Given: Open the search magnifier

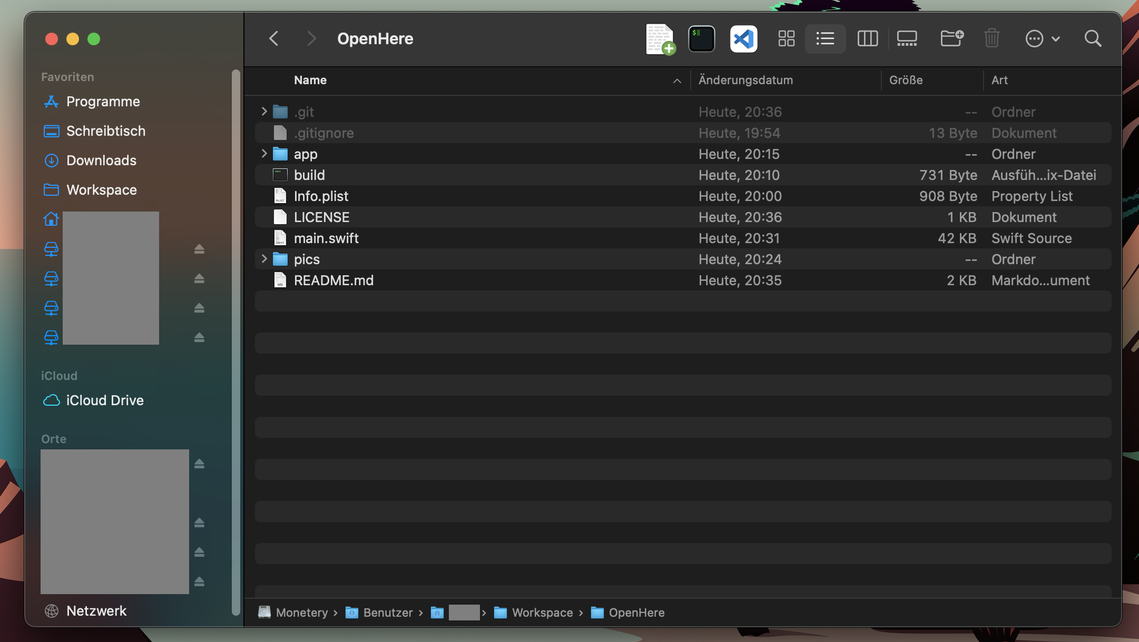Looking at the screenshot, I should pyautogui.click(x=1093, y=39).
